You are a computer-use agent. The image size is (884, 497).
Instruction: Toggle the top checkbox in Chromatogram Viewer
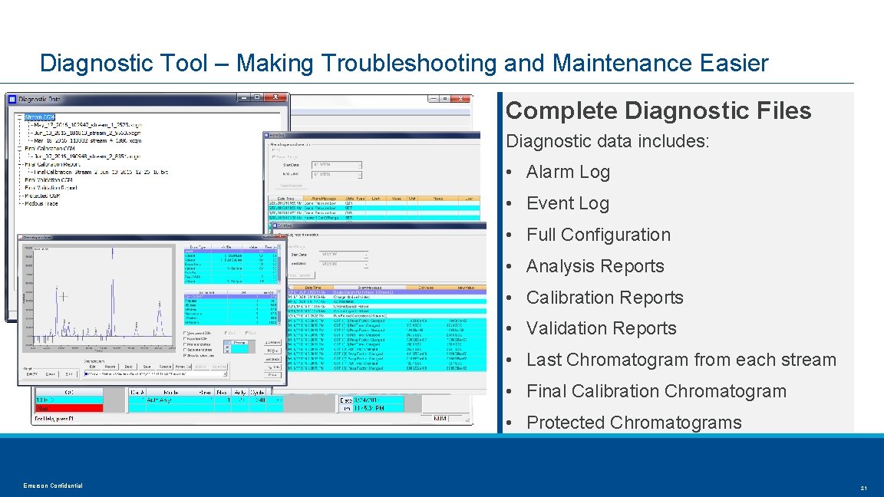click(x=186, y=333)
